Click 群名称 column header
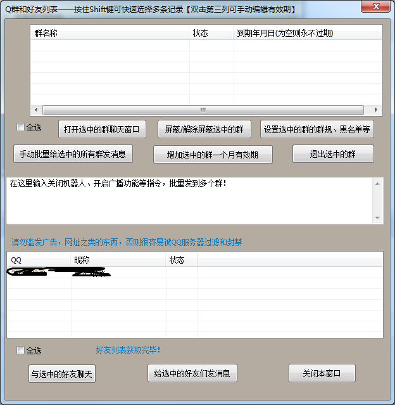This screenshot has width=395, height=405. pos(110,33)
